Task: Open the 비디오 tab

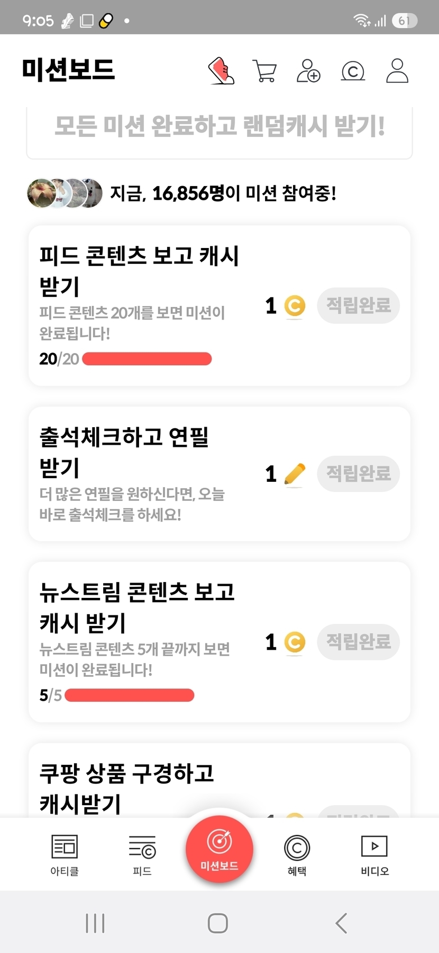Action: point(374,854)
